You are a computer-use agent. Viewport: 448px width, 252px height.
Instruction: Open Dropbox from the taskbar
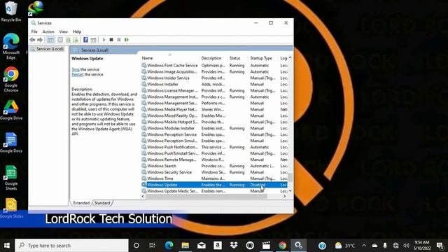click(x=234, y=246)
